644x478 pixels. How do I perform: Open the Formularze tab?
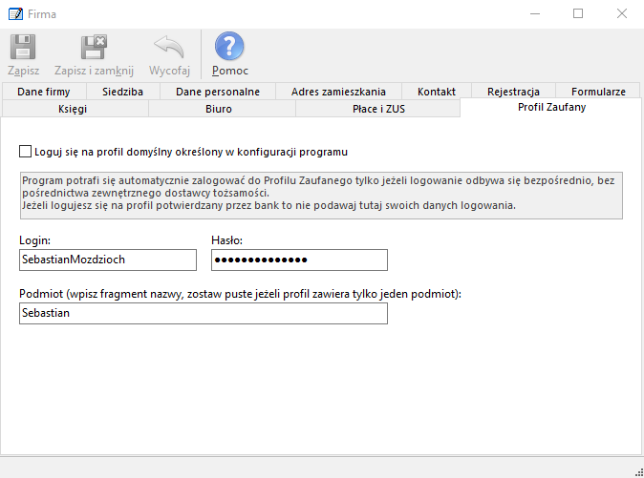(597, 92)
